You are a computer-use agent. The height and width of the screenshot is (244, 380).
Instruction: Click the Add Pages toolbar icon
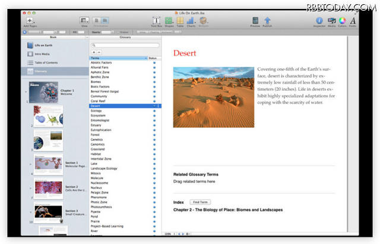pos(30,21)
